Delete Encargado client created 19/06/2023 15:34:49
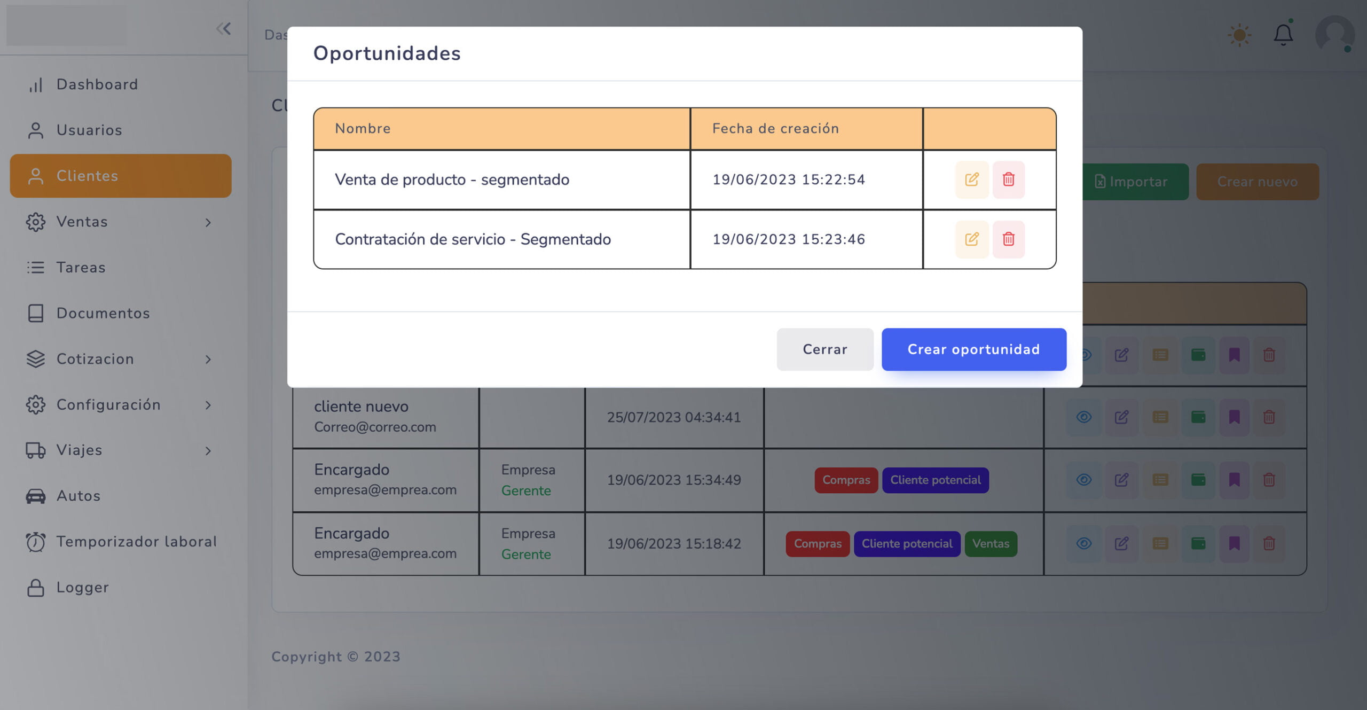The image size is (1367, 710). click(x=1269, y=480)
